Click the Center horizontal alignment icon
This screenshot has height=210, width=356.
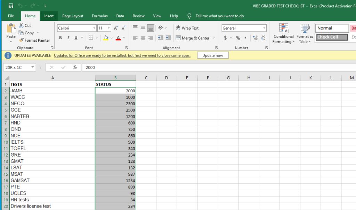(143, 38)
